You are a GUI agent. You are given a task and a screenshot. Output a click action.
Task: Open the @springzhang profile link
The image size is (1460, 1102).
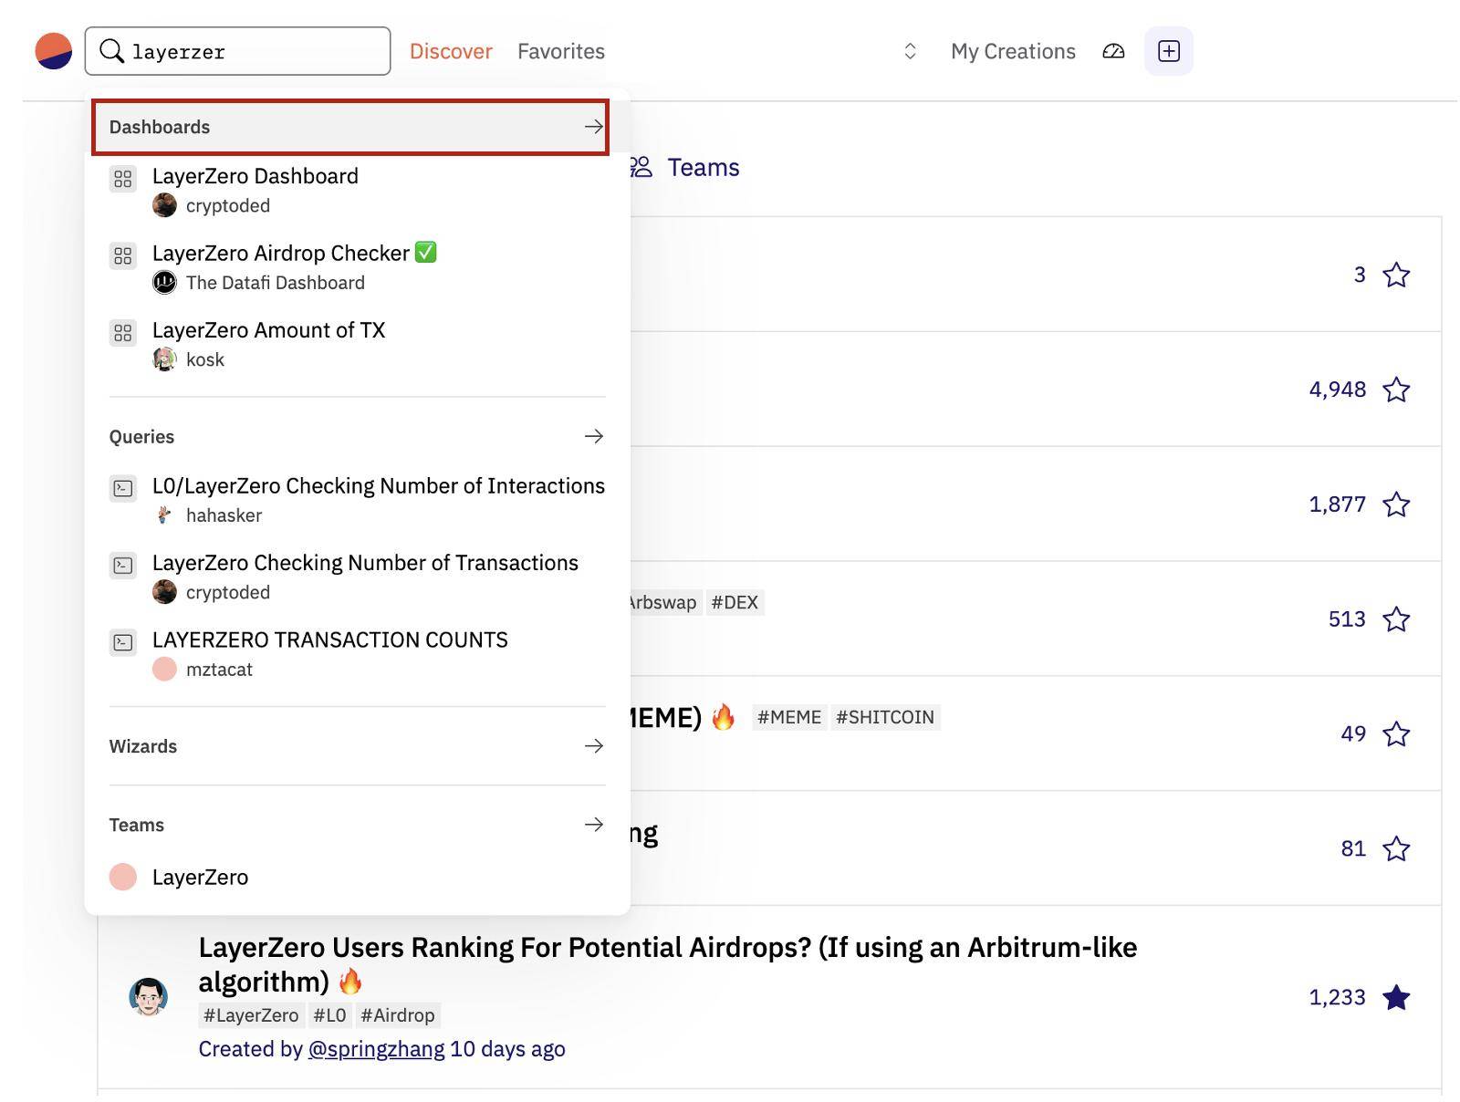[x=376, y=1049]
